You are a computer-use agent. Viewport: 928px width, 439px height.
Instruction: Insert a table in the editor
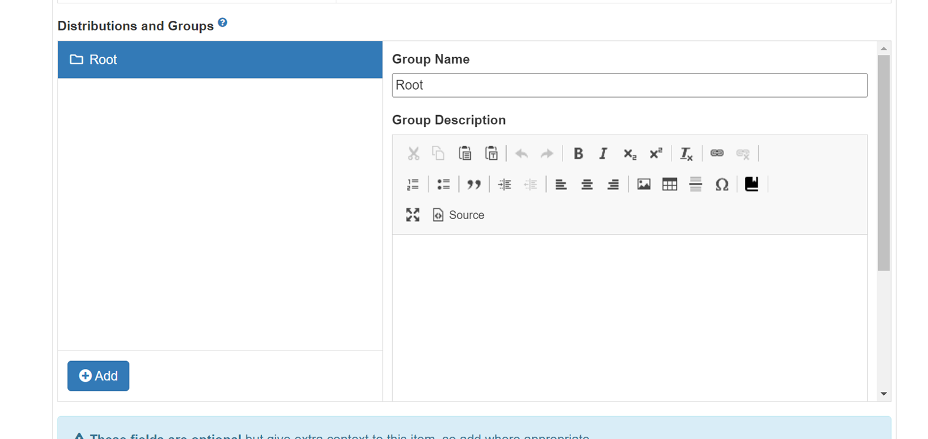(670, 184)
